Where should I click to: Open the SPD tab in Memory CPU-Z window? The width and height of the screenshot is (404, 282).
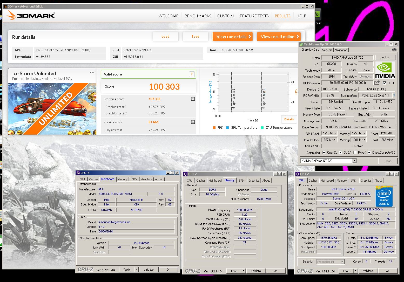241,181
